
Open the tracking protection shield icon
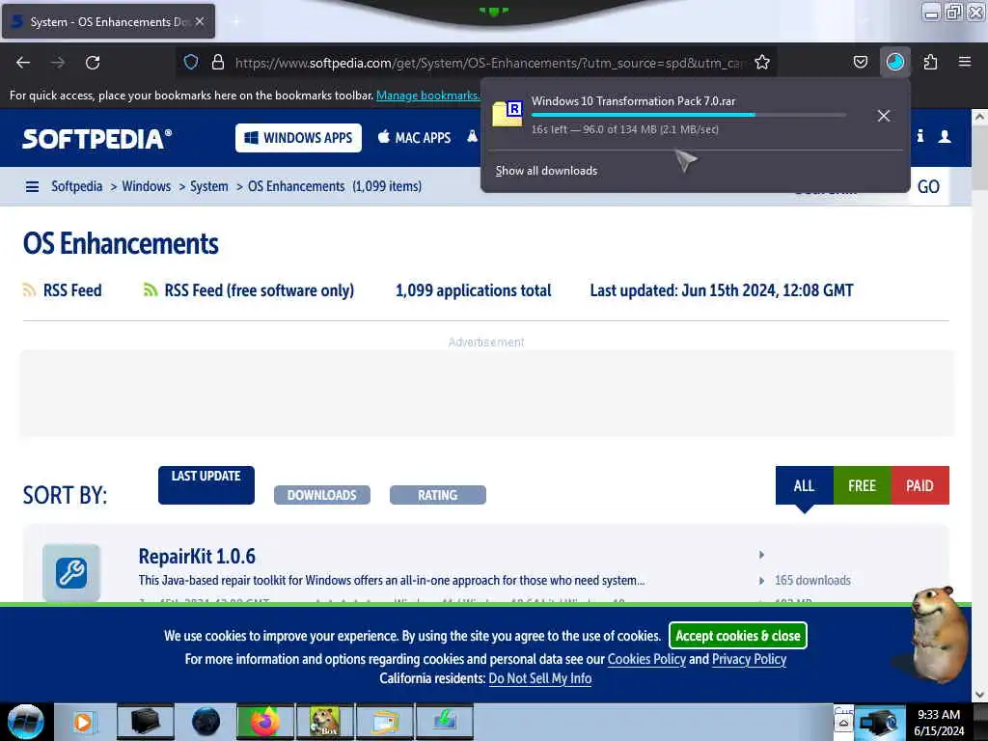pyautogui.click(x=191, y=62)
